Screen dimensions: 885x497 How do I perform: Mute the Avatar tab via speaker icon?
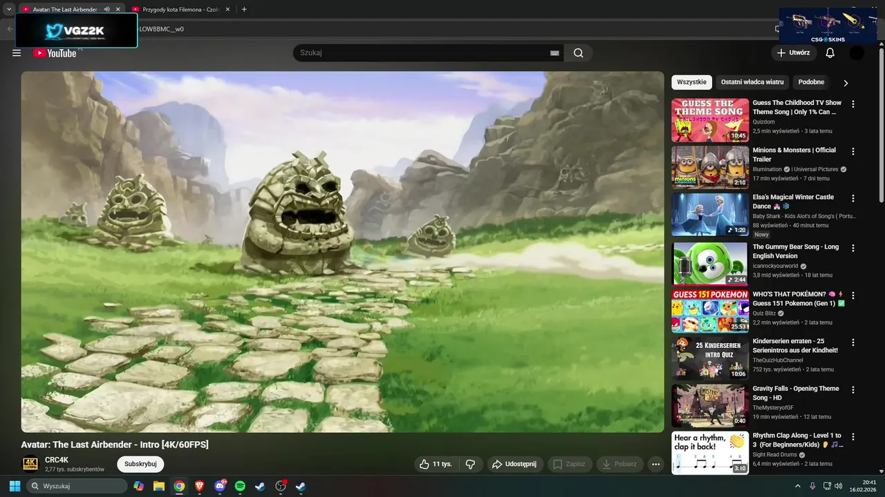pos(106,10)
